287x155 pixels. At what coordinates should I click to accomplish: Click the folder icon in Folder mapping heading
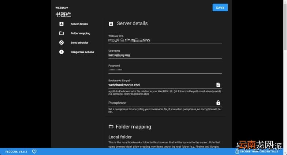[x=111, y=127]
